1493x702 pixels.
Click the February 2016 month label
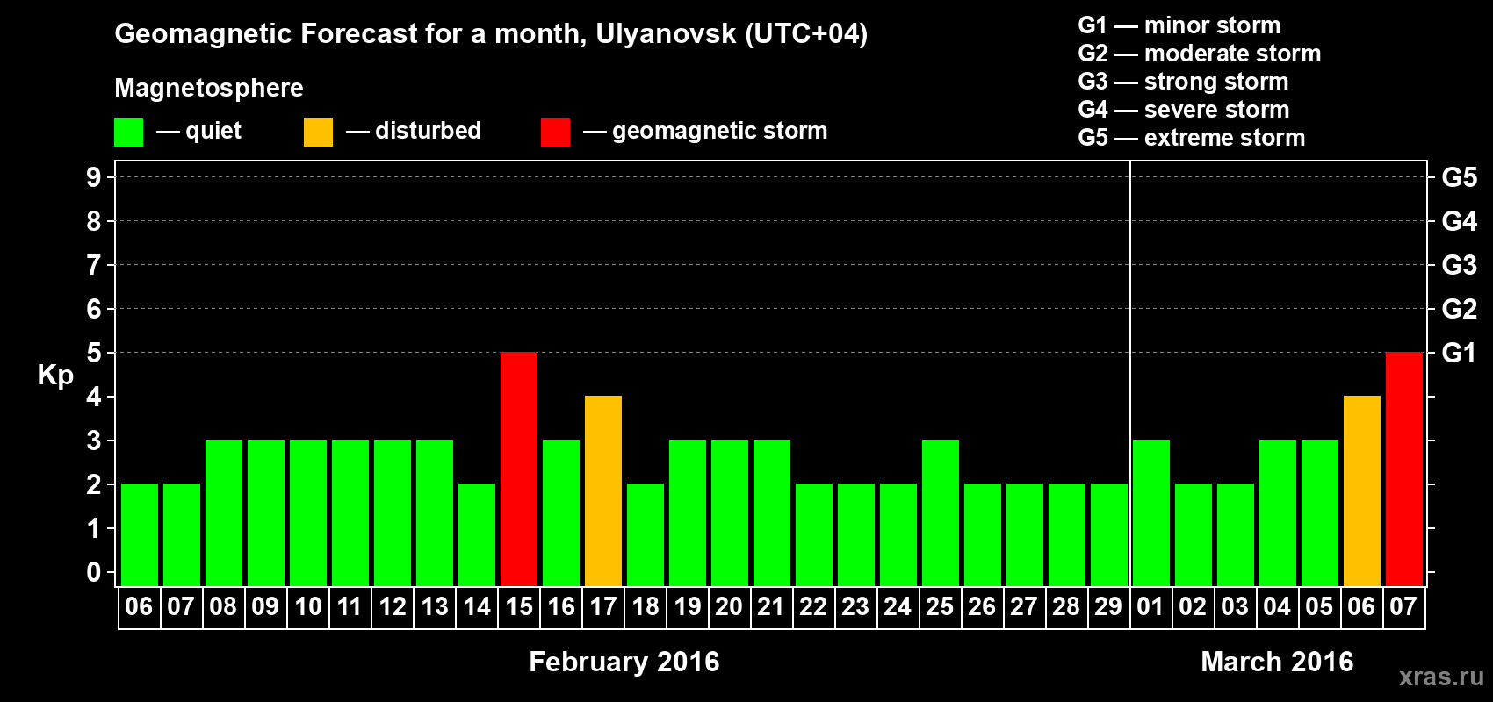point(624,662)
